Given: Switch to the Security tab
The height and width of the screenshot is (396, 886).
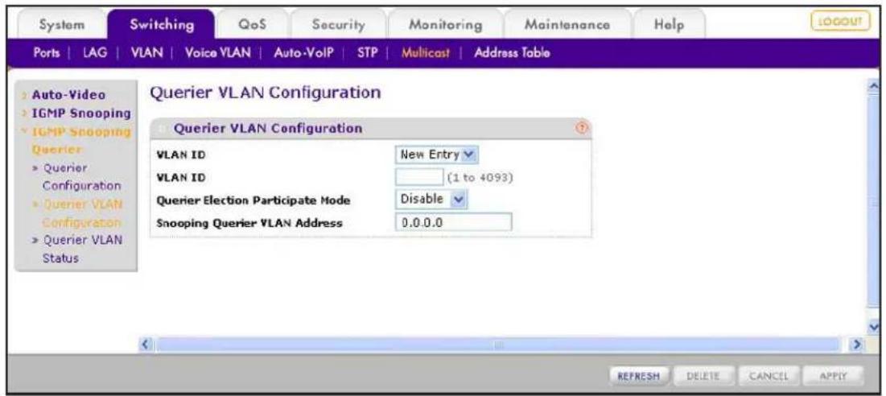Looking at the screenshot, I should pyautogui.click(x=339, y=25).
